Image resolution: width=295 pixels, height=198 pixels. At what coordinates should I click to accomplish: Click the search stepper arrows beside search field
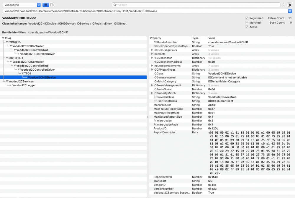point(283,5)
